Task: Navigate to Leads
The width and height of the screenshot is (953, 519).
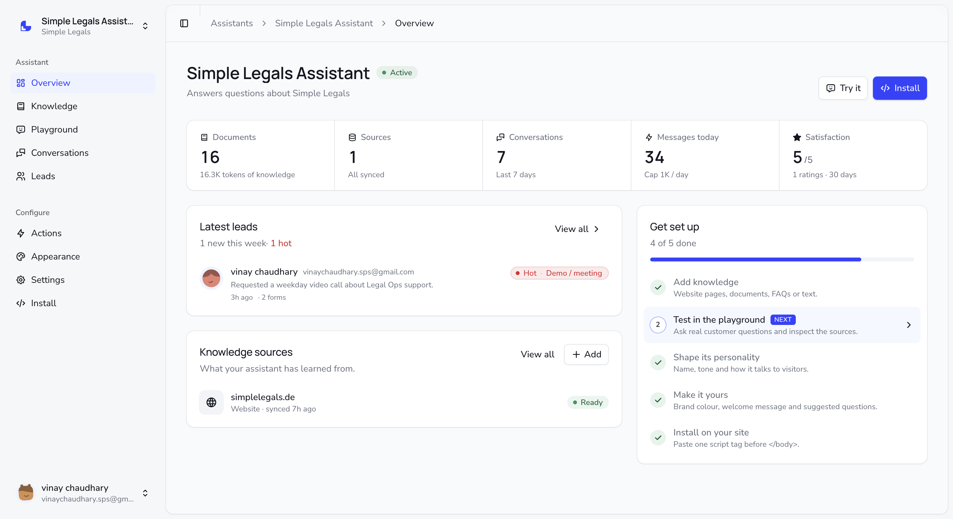Action: (83, 176)
